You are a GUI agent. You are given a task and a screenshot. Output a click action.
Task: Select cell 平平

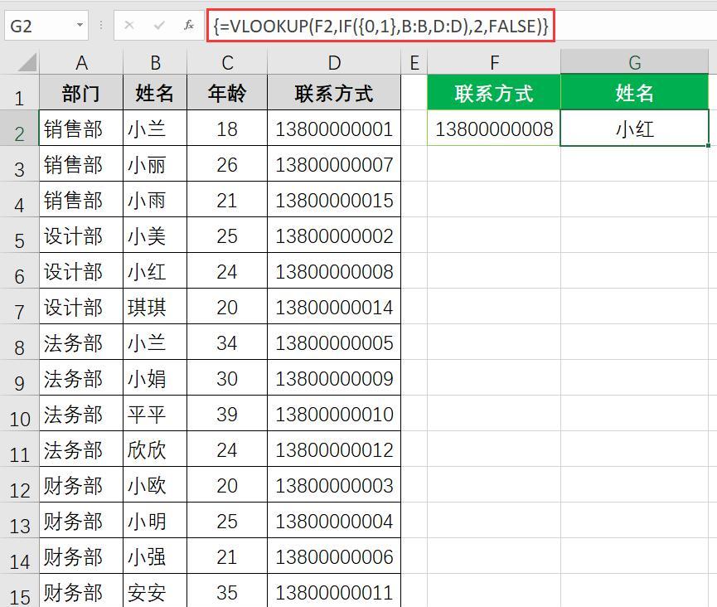click(x=155, y=414)
